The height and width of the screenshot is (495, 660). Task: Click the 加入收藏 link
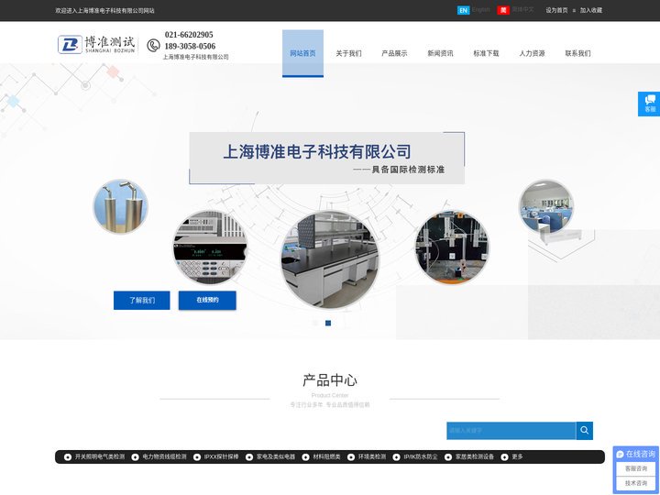pos(591,10)
